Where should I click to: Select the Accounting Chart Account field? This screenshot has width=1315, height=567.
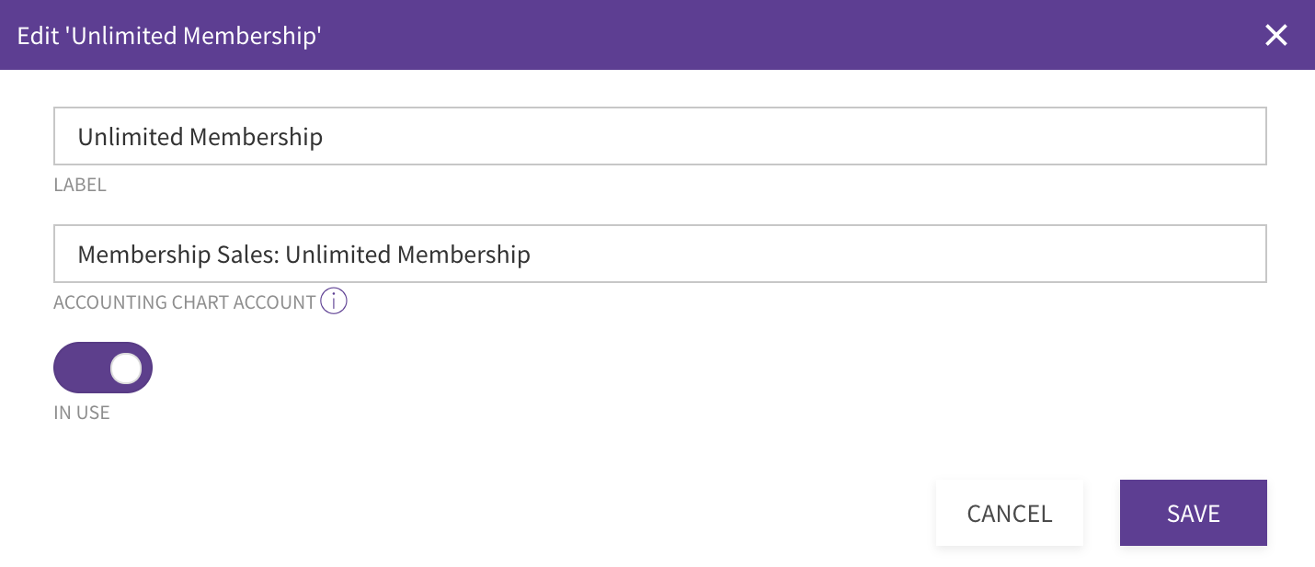tap(660, 254)
